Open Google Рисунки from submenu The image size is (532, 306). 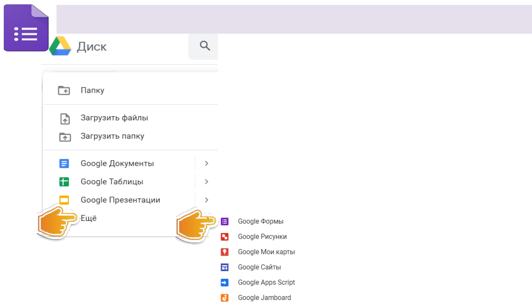point(262,237)
